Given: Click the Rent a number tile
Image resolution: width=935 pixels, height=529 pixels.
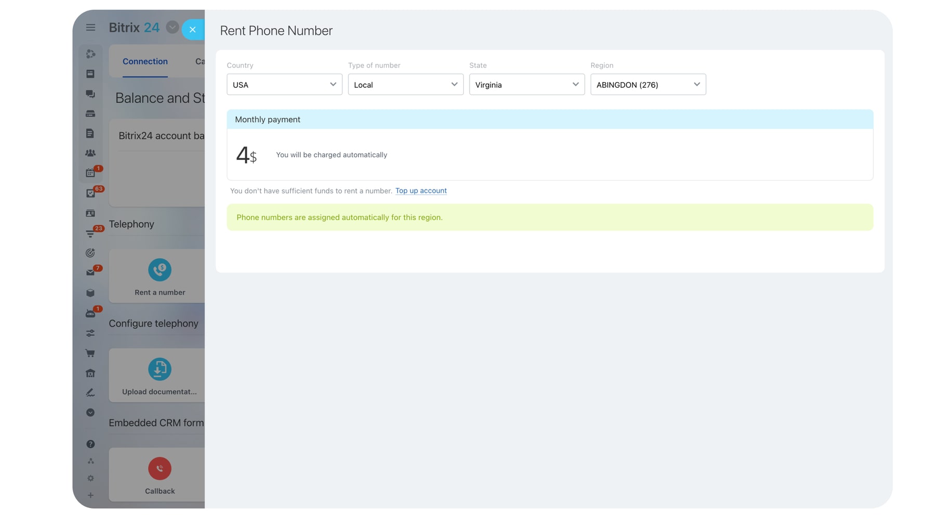Looking at the screenshot, I should click(159, 276).
